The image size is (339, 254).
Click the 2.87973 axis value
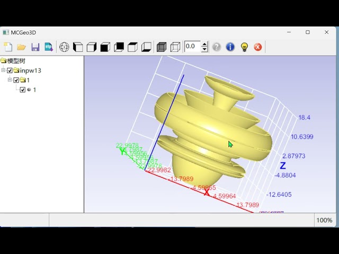tap(294, 156)
